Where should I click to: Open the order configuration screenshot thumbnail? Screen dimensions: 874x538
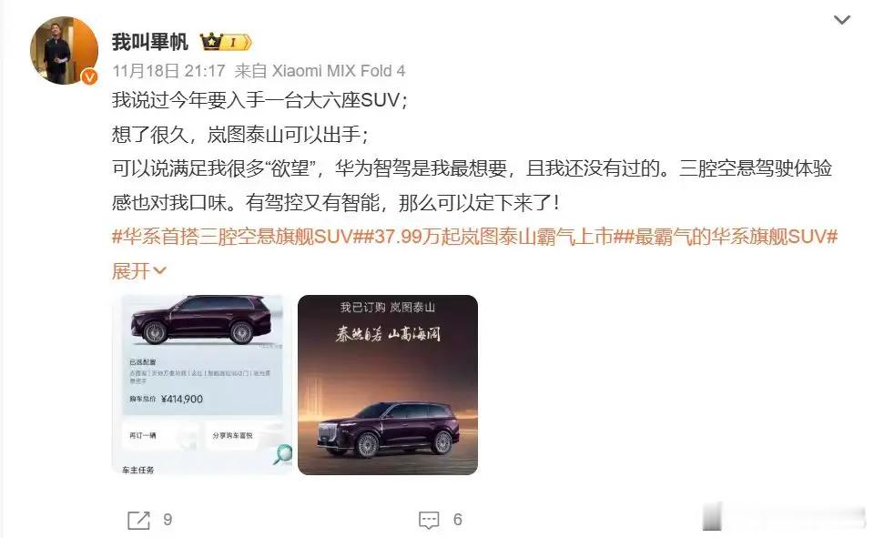202,385
